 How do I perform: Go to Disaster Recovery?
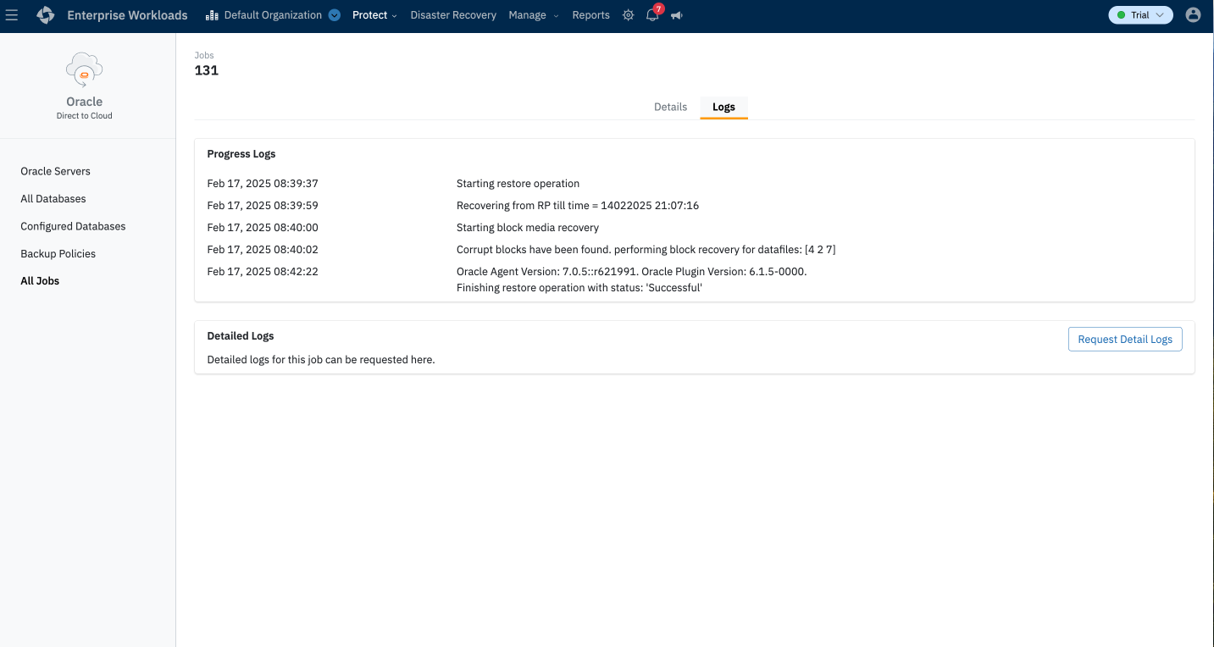pyautogui.click(x=453, y=15)
